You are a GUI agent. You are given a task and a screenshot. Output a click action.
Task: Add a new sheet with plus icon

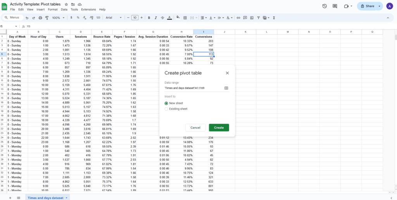(10, 198)
